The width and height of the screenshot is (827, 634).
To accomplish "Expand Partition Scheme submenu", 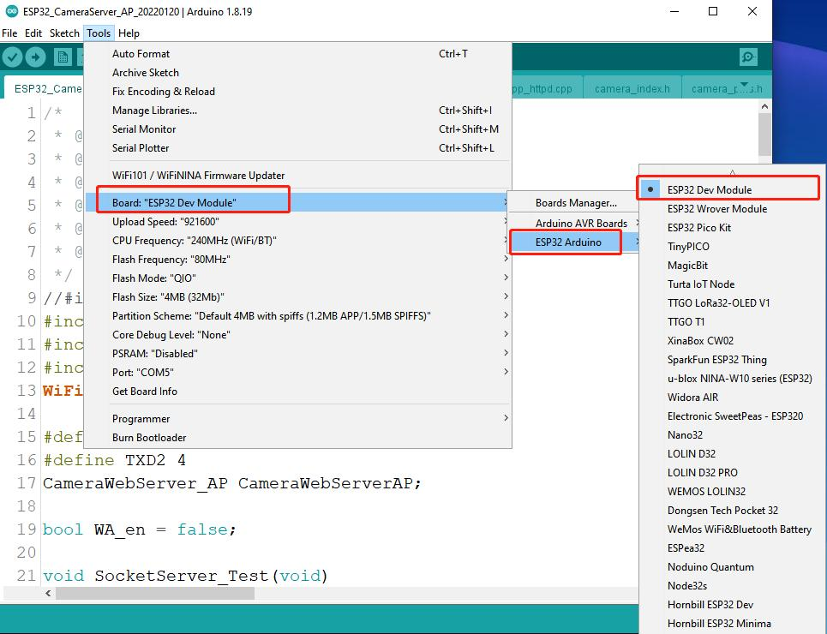I will coord(298,316).
